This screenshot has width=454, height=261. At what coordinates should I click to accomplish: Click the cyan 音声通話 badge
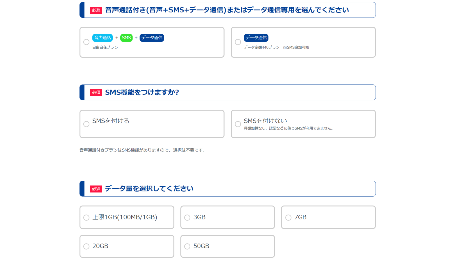(x=102, y=38)
